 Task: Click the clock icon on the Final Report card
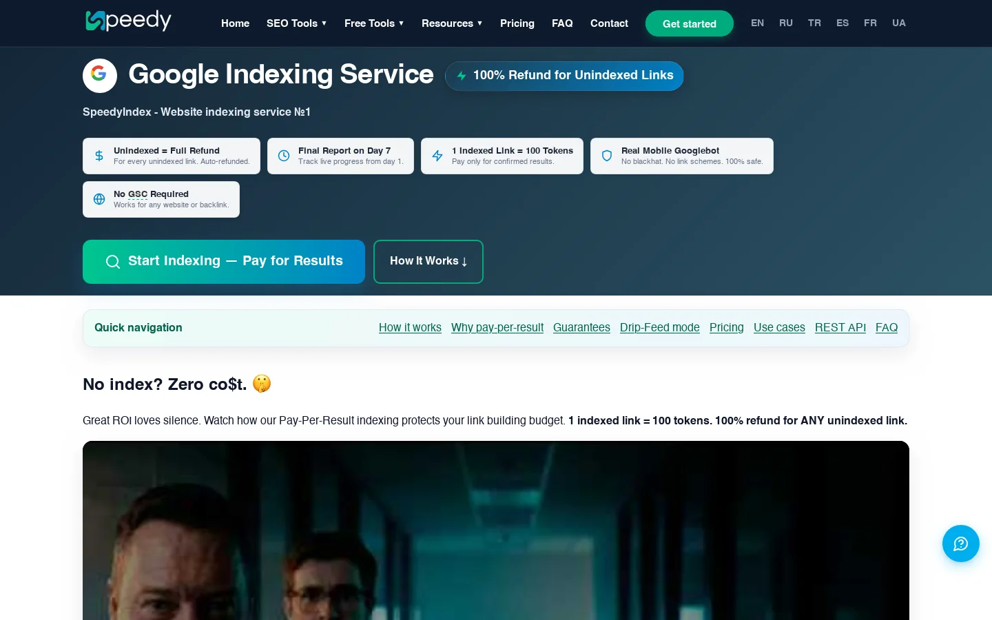click(x=284, y=156)
